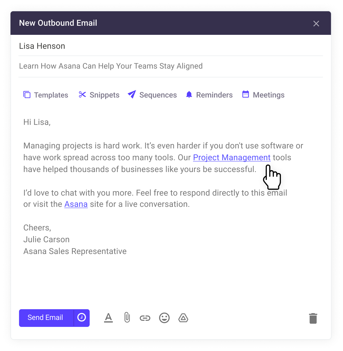Open the Project Management link
Image resolution: width=343 pixels, height=351 pixels.
232,158
